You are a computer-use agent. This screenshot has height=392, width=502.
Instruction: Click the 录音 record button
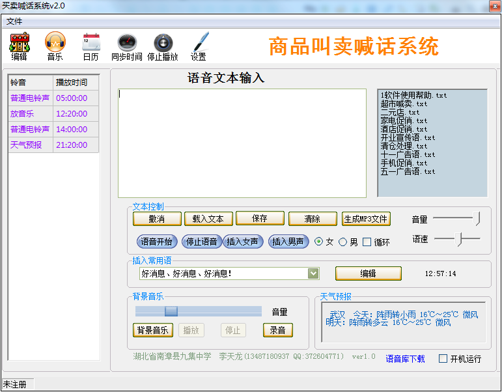point(277,330)
